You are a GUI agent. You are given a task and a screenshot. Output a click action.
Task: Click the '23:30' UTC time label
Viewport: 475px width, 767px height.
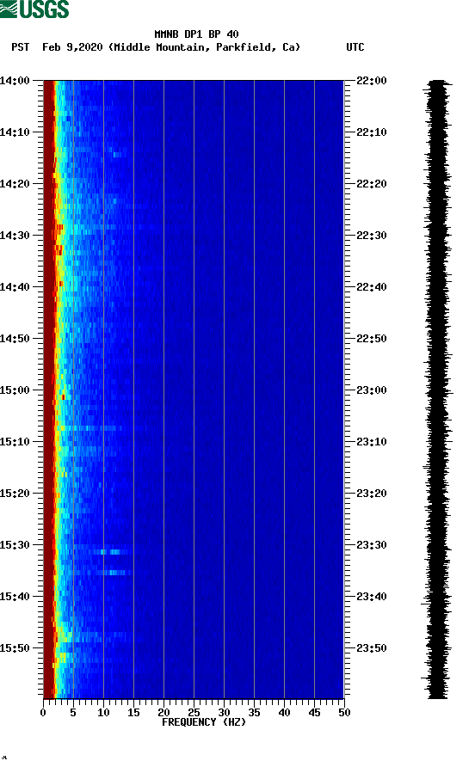tap(372, 545)
